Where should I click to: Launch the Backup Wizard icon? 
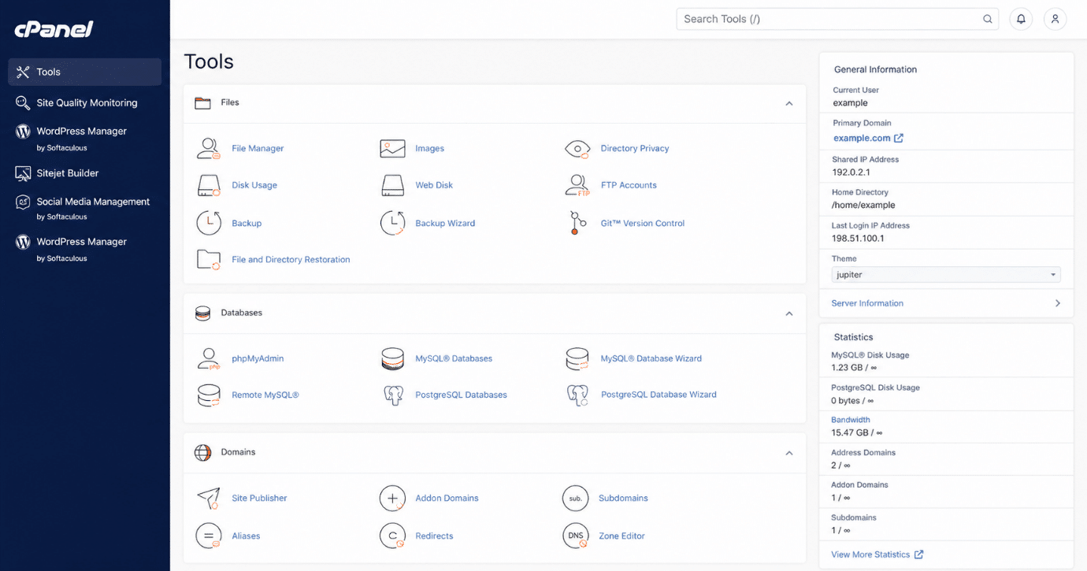pos(392,223)
